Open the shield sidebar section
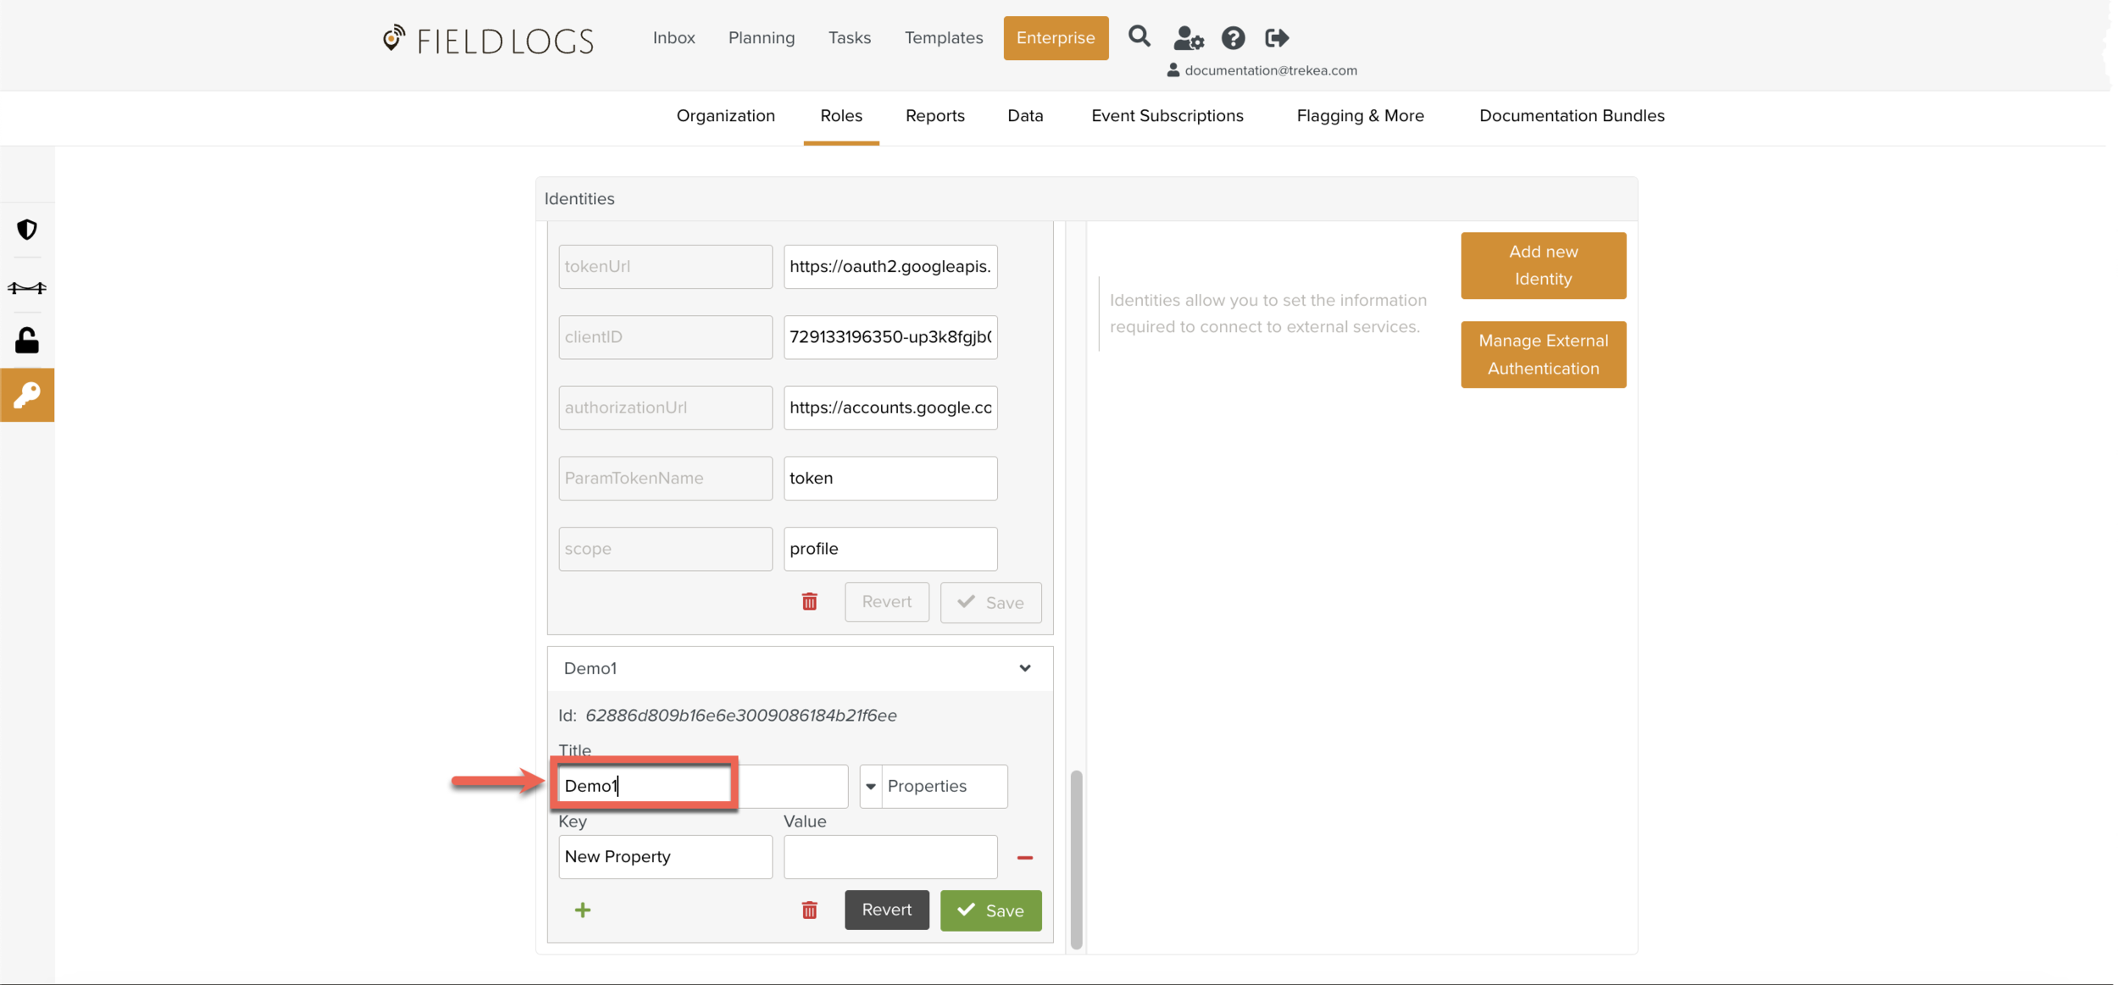This screenshot has width=2118, height=985. point(27,230)
